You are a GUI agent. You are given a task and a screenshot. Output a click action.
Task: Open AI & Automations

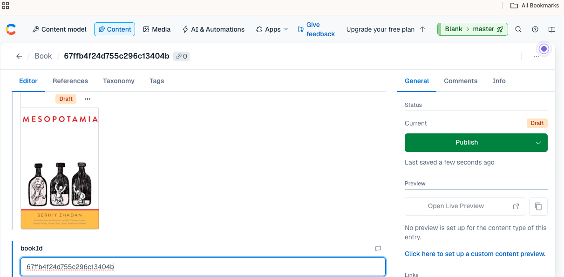point(213,29)
